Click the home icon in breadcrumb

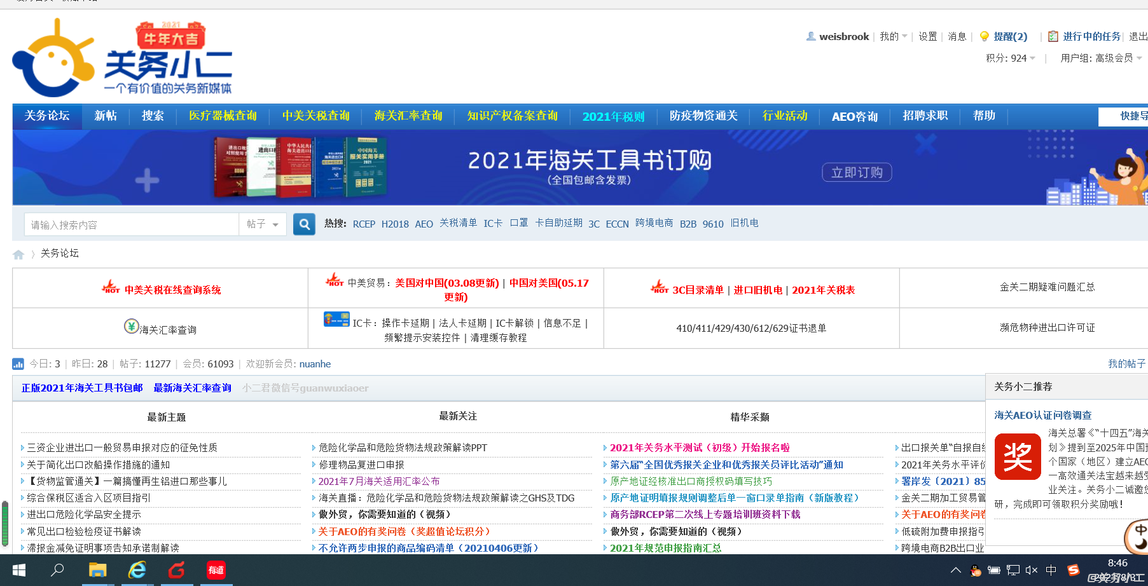click(18, 254)
